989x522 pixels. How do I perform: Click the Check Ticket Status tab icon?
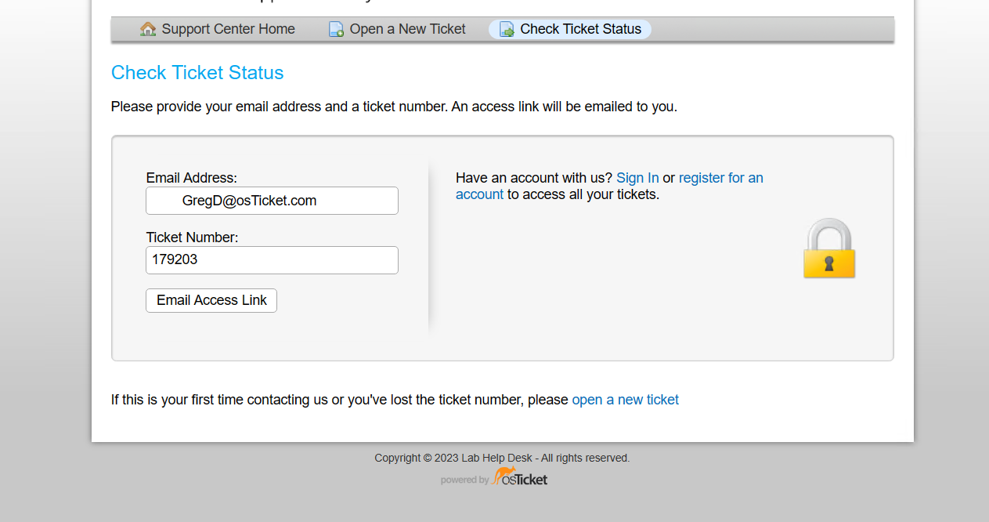(507, 28)
